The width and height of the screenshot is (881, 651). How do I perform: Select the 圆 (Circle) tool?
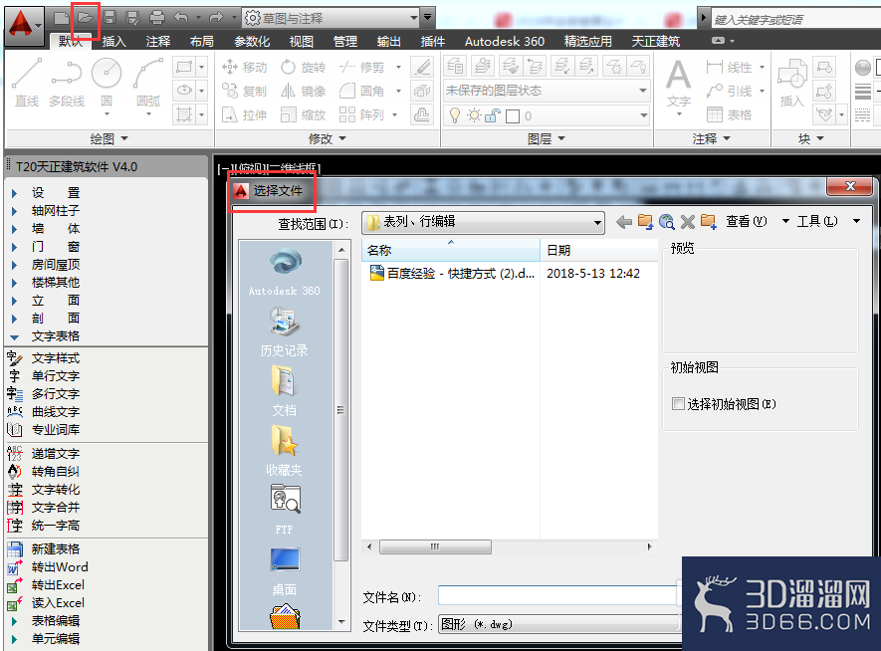point(107,82)
